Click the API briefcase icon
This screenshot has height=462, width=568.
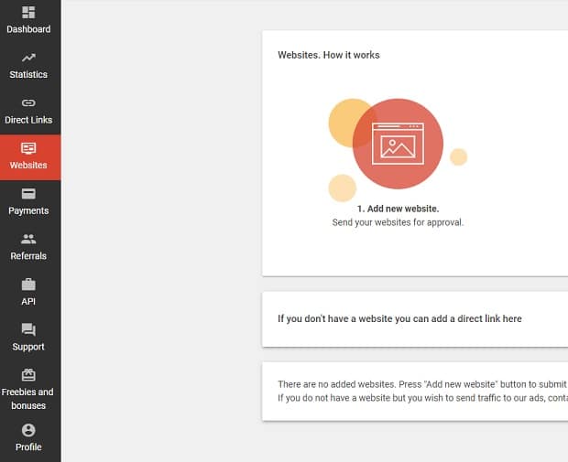28,285
